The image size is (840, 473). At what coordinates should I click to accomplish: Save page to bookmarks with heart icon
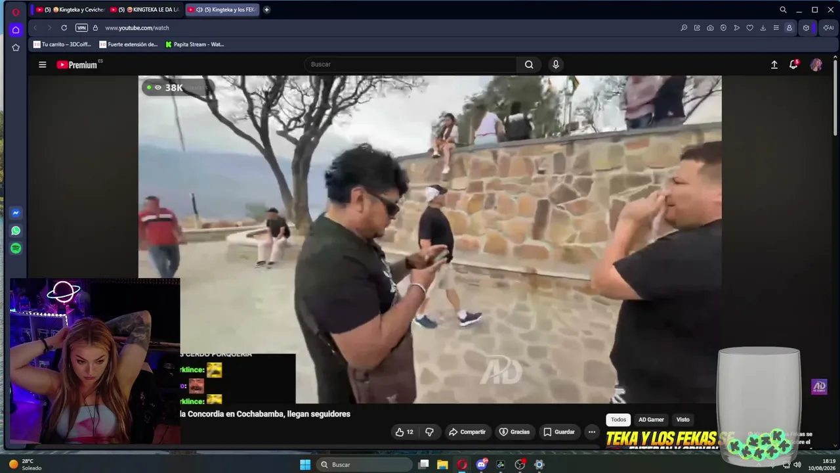coord(749,28)
